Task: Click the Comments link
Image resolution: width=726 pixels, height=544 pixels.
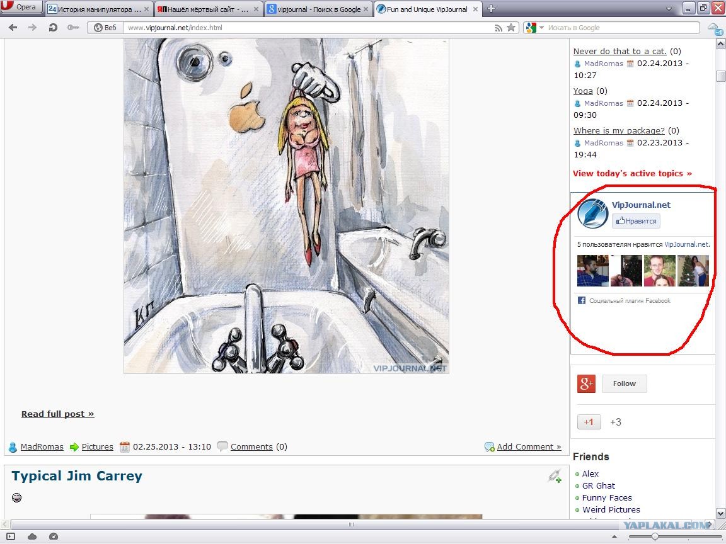Action: point(251,447)
